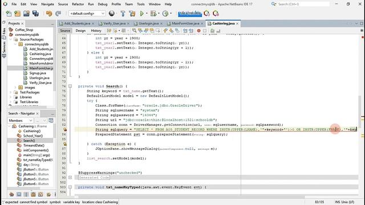This screenshot has height=205, width=365.
Task: Collapse the Cashiering :: JFrame node in Navigator
Action: (x=10, y=126)
